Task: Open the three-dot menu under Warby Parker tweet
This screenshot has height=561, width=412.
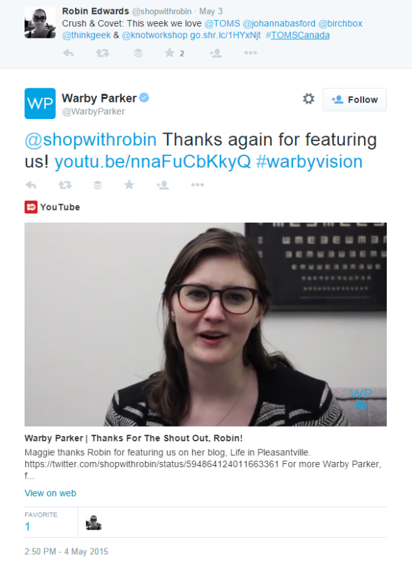Action: 197,185
